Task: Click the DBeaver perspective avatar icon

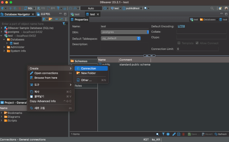Action: click(226, 8)
